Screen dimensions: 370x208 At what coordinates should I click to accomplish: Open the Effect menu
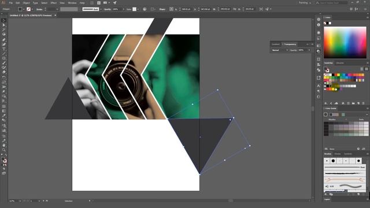(x=54, y=3)
